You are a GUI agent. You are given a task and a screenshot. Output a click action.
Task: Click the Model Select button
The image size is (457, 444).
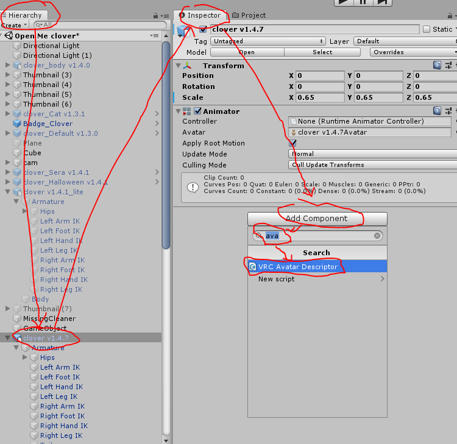(x=322, y=52)
